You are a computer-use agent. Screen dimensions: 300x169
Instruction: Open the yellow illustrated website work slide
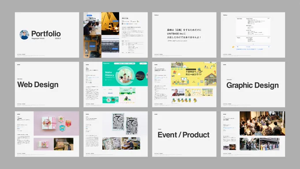point(184,84)
